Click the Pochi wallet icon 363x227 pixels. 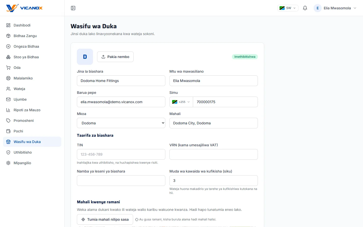(8, 131)
